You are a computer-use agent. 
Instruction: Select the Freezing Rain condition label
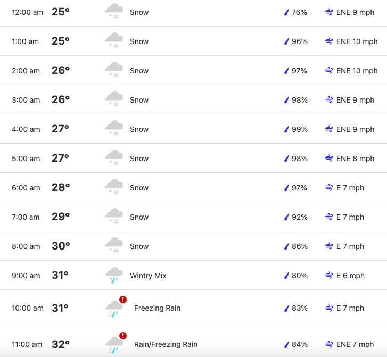point(157,308)
